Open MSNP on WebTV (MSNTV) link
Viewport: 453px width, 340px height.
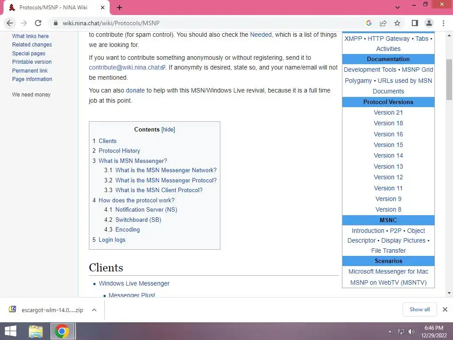(388, 282)
